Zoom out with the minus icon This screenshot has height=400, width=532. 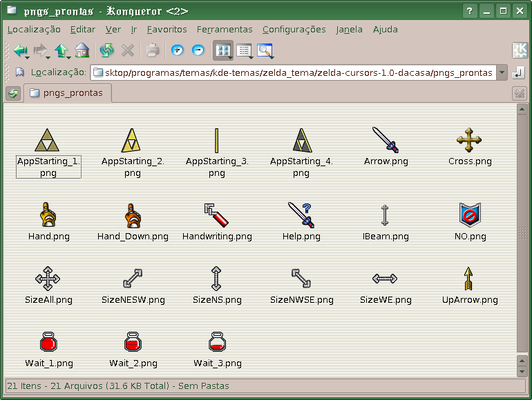(198, 50)
